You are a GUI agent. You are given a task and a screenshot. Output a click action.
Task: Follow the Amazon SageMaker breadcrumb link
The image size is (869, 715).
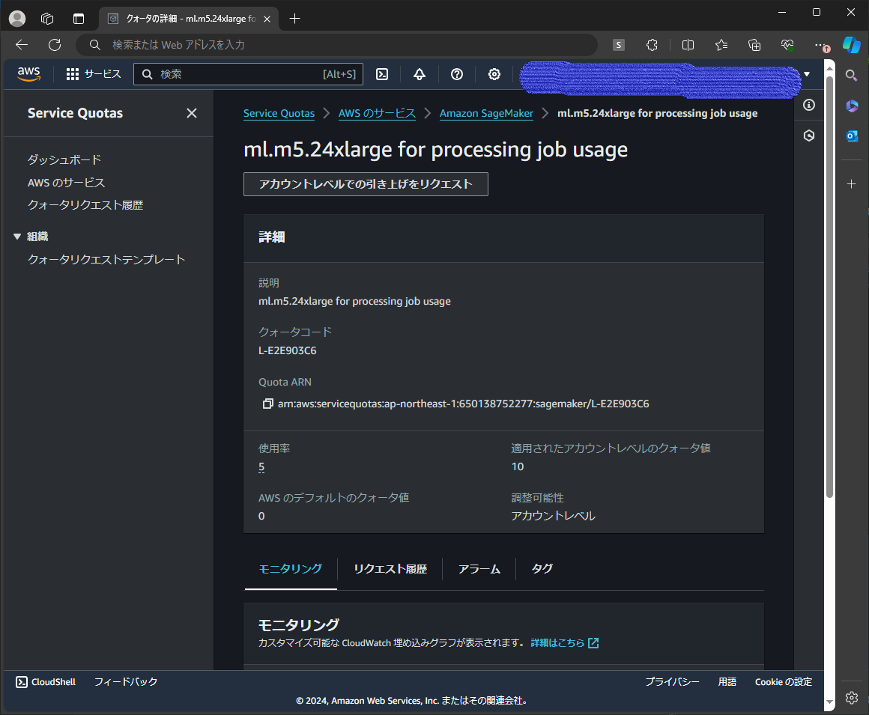(x=487, y=114)
